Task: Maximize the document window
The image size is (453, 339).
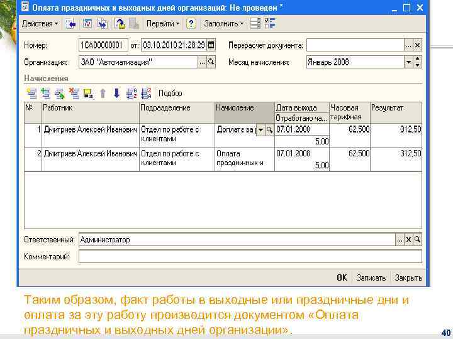Action: (x=407, y=8)
